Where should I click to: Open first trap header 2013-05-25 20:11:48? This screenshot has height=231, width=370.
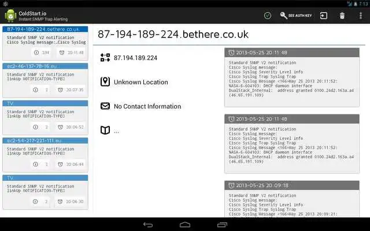pyautogui.click(x=292, y=53)
